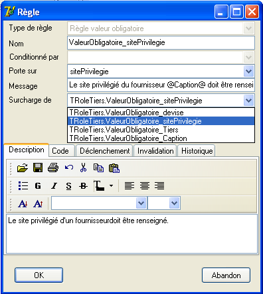Click in the description text area

131,234
